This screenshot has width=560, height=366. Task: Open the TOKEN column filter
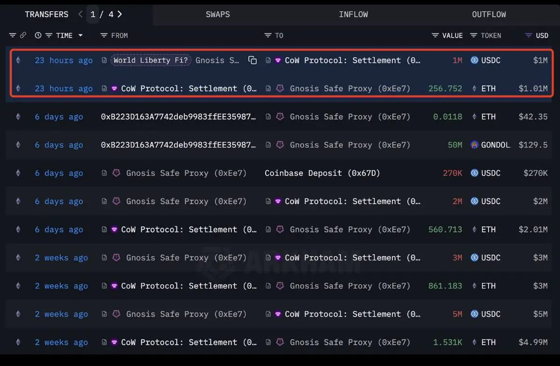pos(474,35)
